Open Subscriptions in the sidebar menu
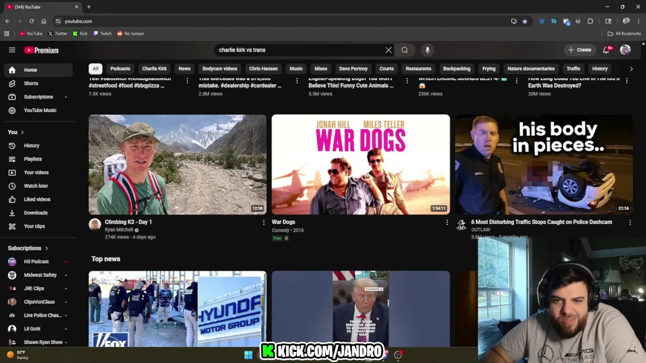The width and height of the screenshot is (646, 363). click(x=38, y=97)
